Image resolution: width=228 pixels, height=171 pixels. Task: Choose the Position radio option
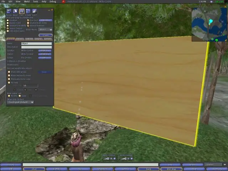(x=8, y=20)
